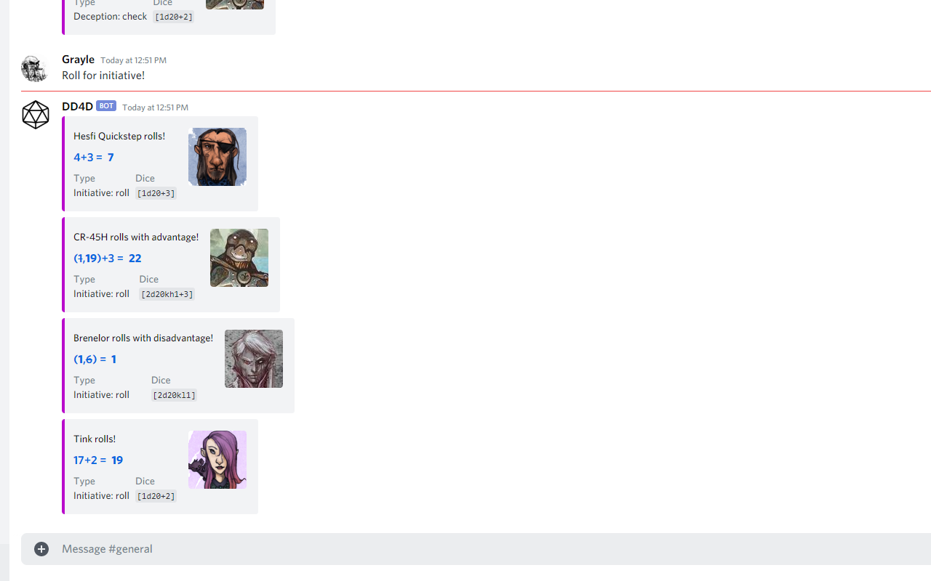The image size is (931, 581).
Task: View CR-45H's character portrait thumbnail
Action: click(239, 258)
